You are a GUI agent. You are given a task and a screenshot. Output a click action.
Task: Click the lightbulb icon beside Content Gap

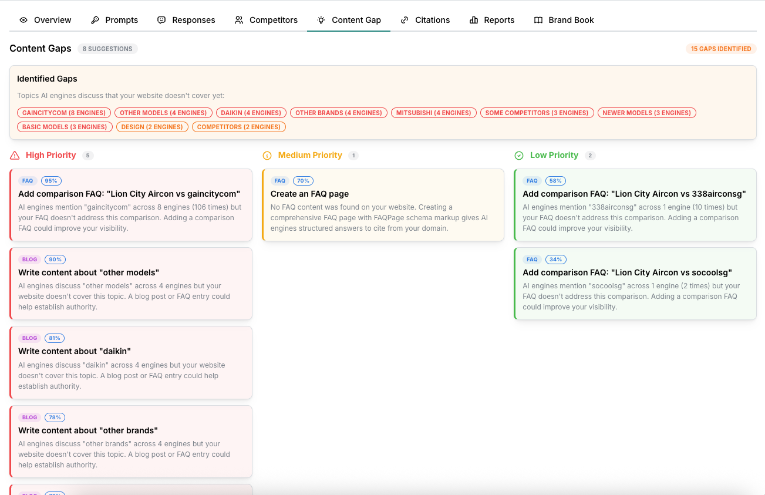(x=321, y=20)
